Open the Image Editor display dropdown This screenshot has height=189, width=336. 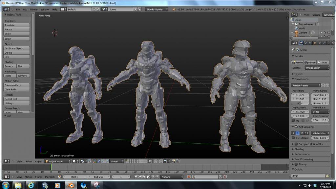click(x=317, y=68)
